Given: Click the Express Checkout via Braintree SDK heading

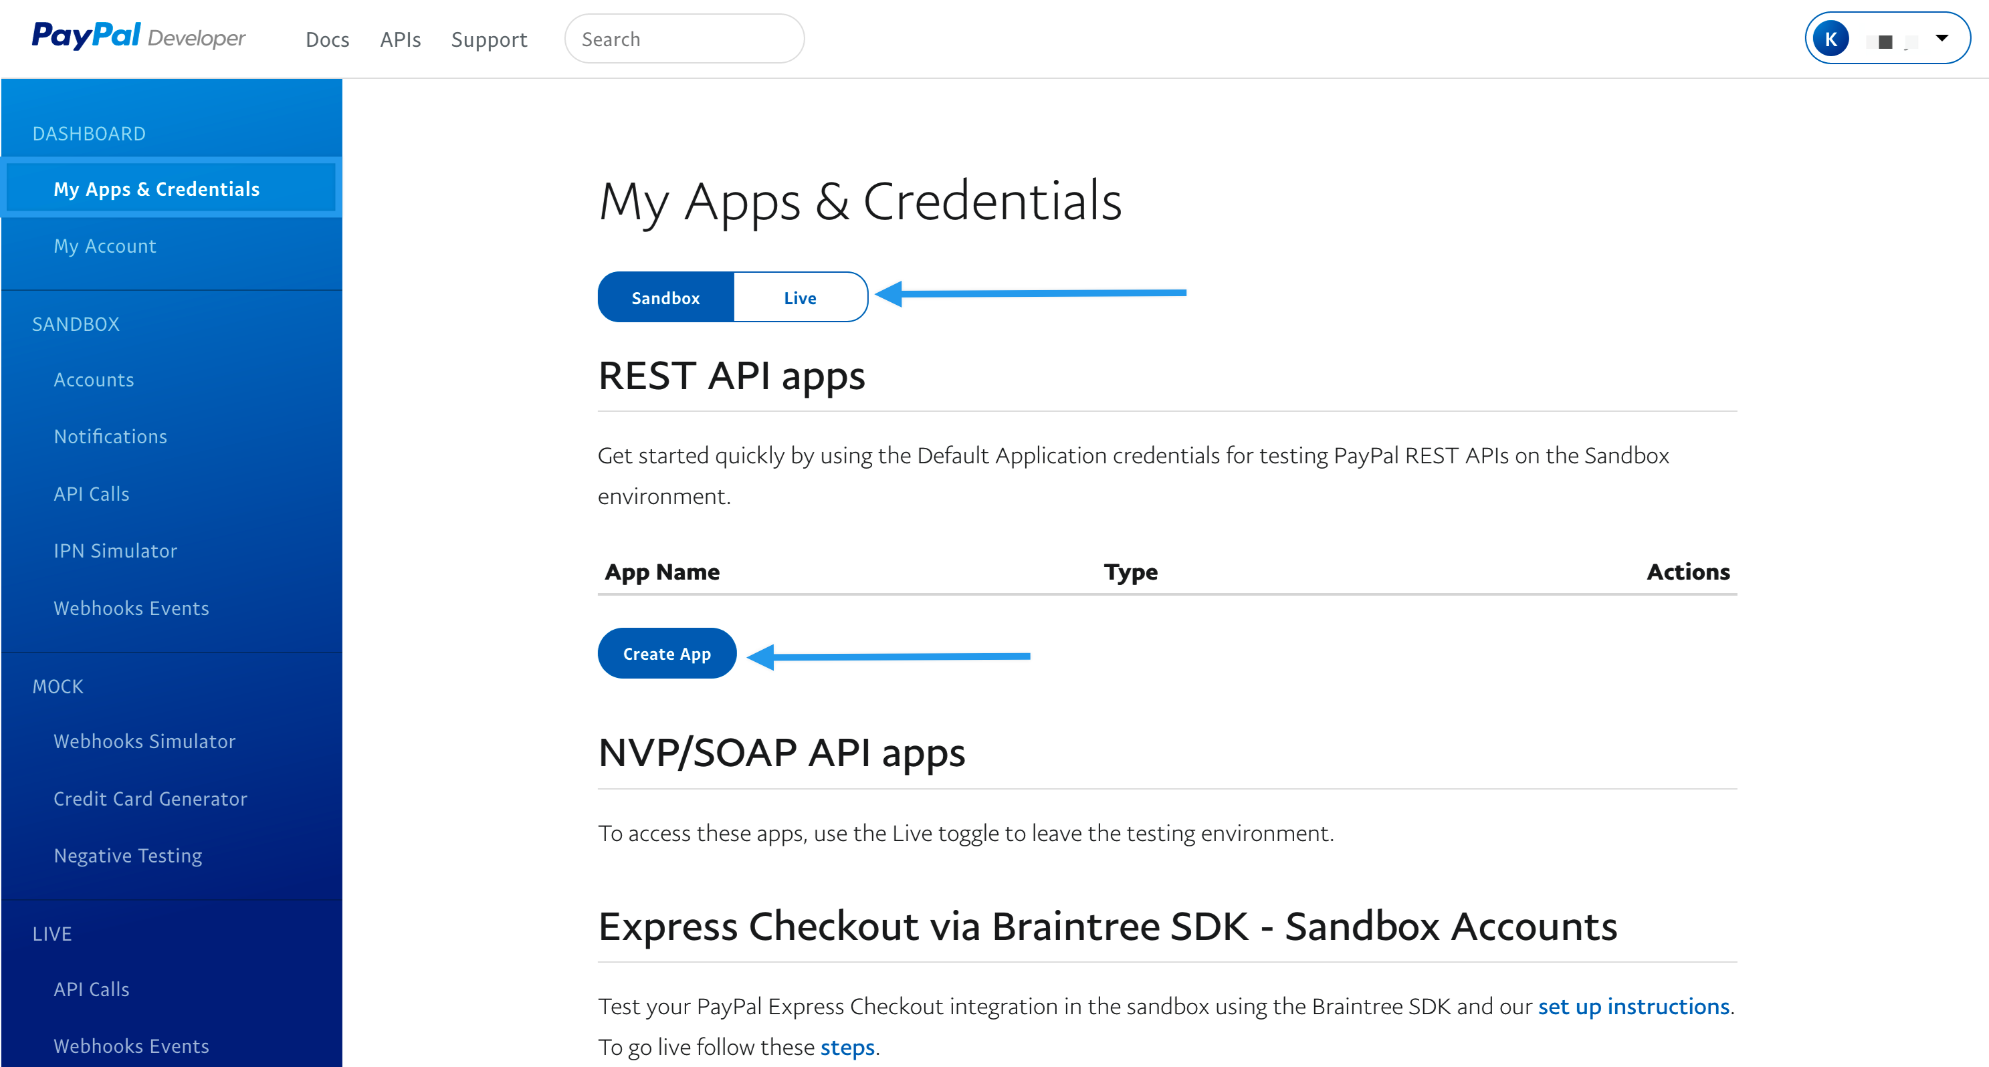Looking at the screenshot, I should tap(1108, 926).
